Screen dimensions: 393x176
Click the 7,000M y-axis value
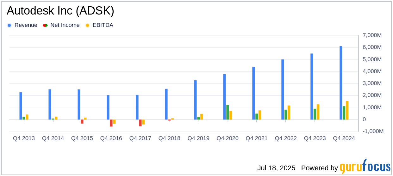(x=372, y=35)
